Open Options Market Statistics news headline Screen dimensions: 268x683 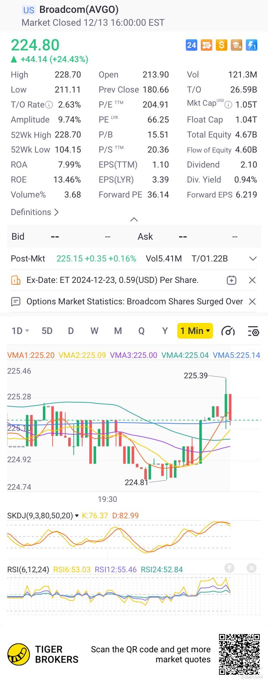tap(135, 301)
